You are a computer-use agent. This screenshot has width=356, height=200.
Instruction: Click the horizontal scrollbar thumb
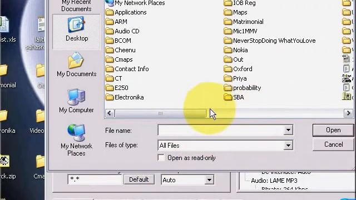tap(160, 113)
